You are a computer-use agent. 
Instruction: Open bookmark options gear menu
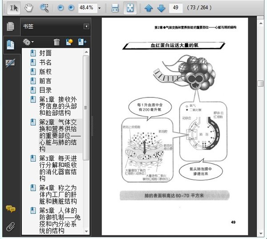click(x=28, y=42)
